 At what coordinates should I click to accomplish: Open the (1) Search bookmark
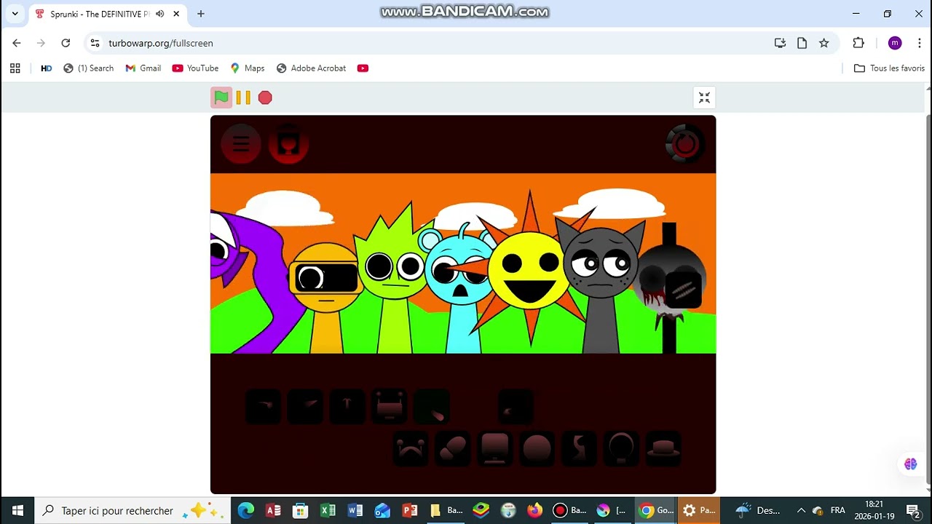click(x=89, y=68)
